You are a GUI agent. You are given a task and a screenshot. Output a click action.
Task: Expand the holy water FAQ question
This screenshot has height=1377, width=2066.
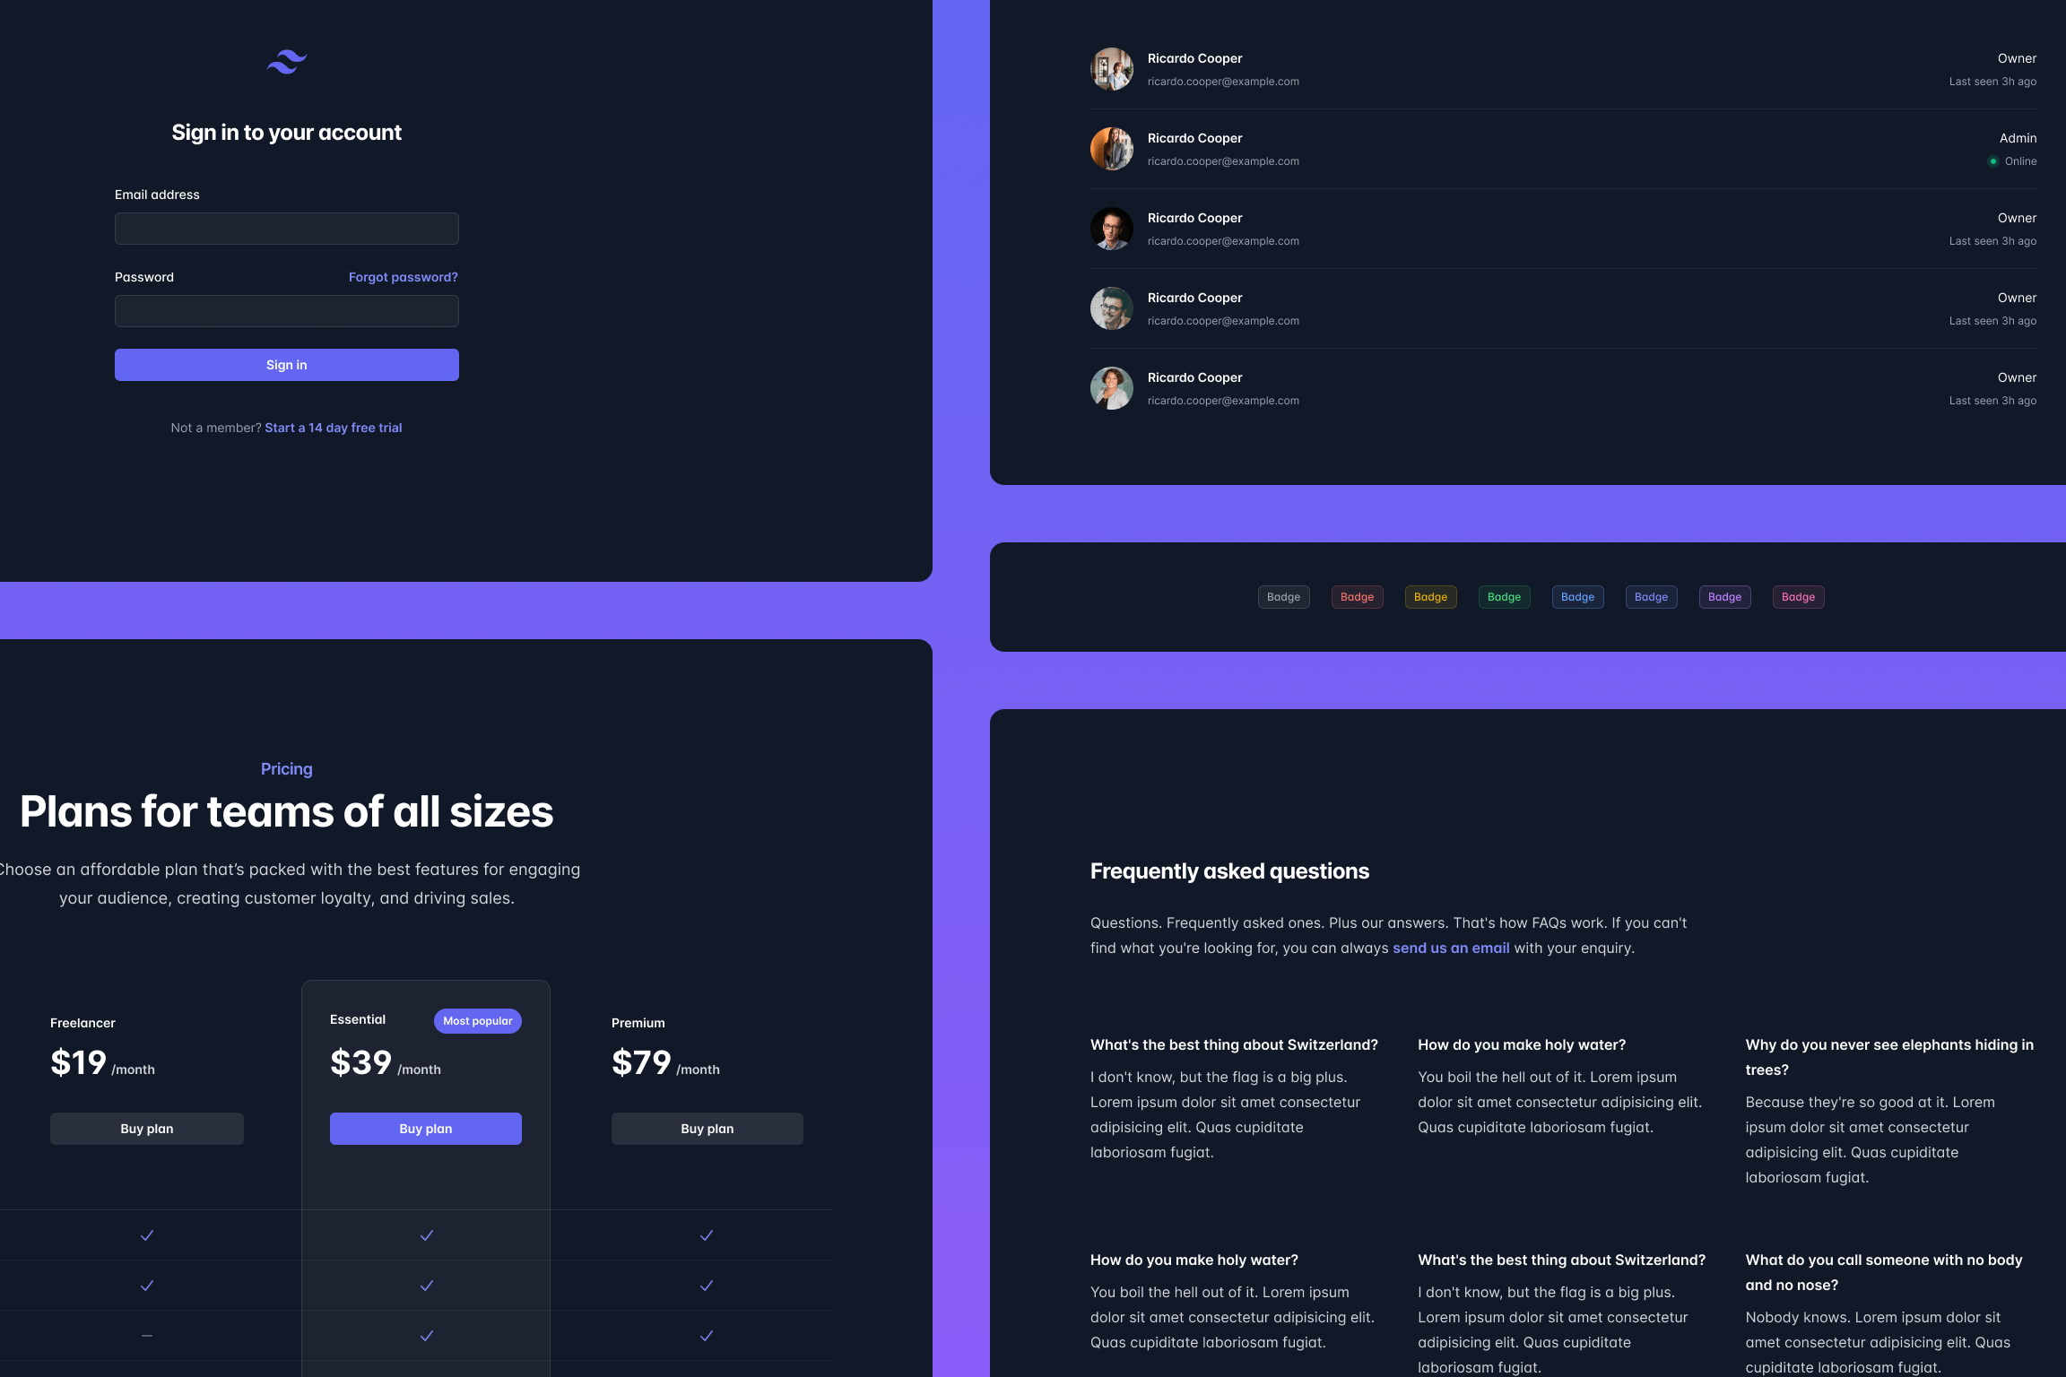[x=1520, y=1045]
